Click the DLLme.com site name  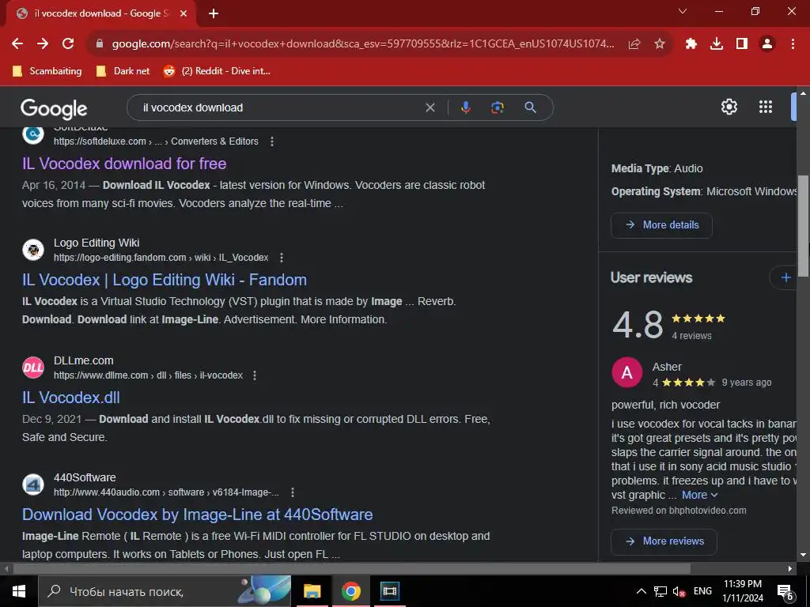click(83, 360)
